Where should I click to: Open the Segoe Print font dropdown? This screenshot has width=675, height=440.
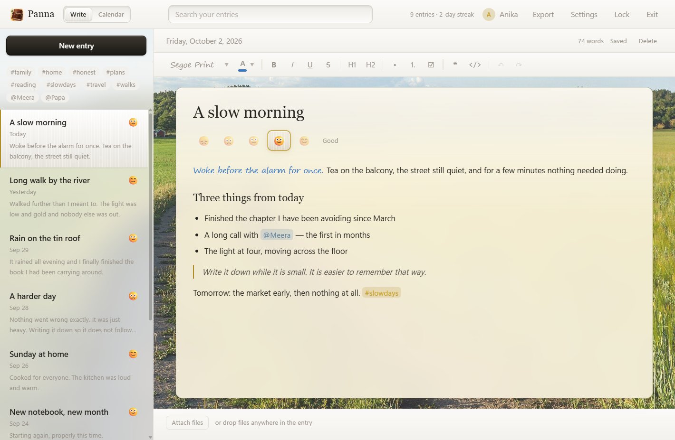click(x=200, y=65)
